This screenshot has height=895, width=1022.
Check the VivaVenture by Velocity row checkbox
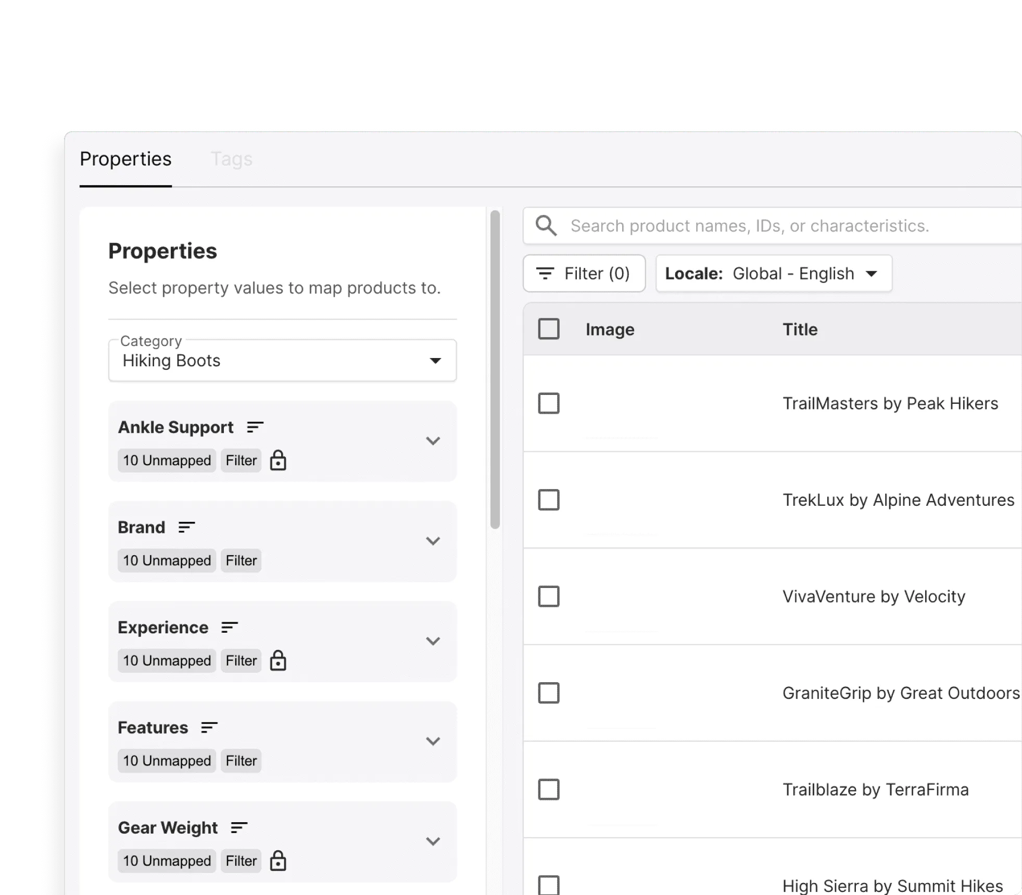(549, 597)
